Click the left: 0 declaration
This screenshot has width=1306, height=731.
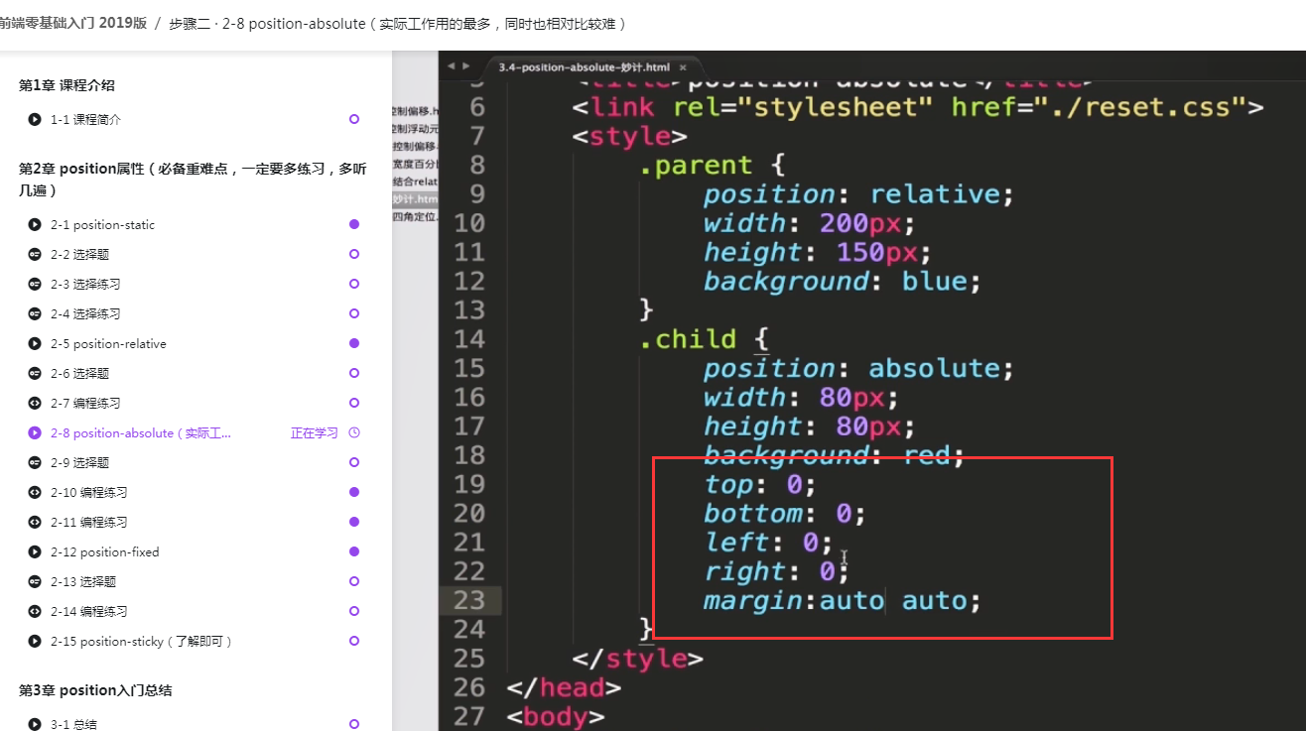pos(768,542)
